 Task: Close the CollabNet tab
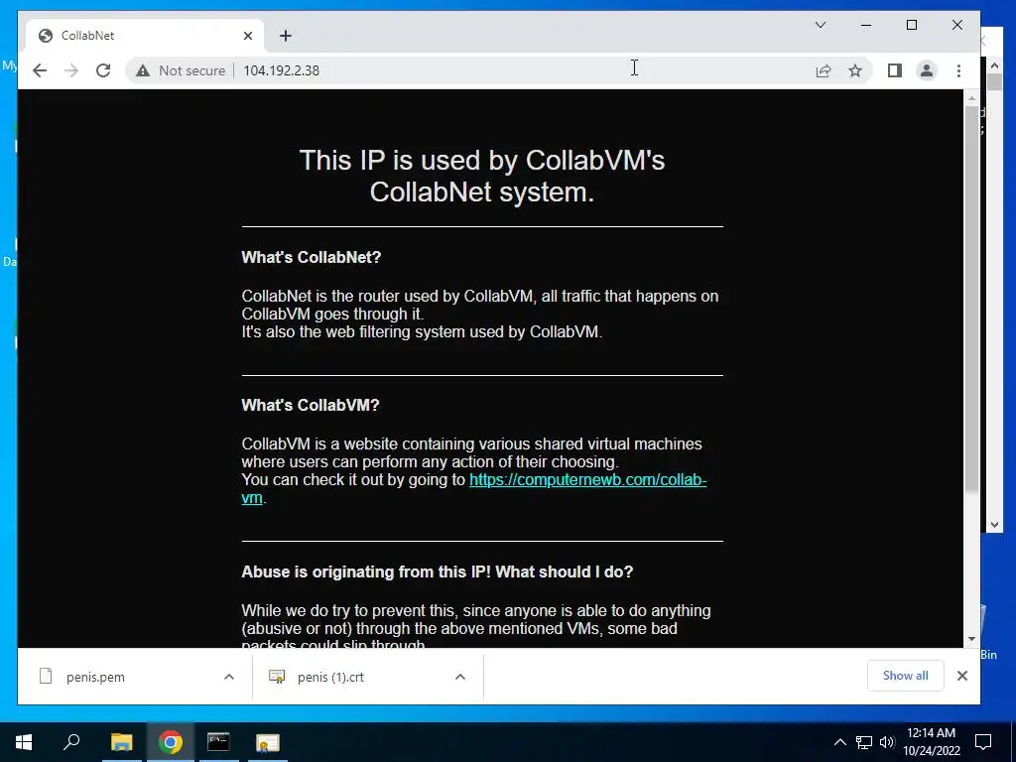click(x=247, y=36)
